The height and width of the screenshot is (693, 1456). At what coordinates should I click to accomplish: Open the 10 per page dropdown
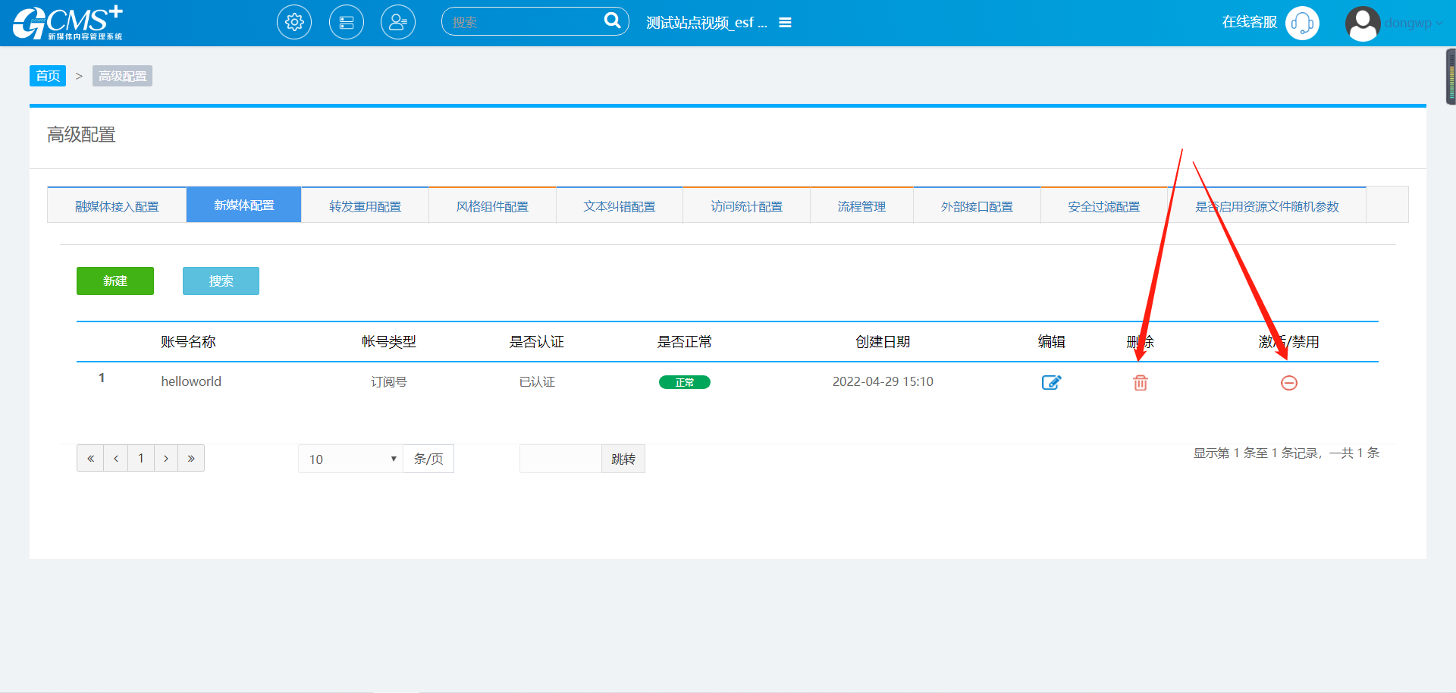pyautogui.click(x=351, y=459)
